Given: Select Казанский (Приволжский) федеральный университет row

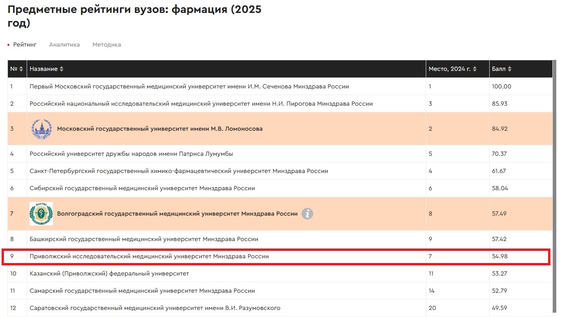Looking at the screenshot, I should coord(280,274).
